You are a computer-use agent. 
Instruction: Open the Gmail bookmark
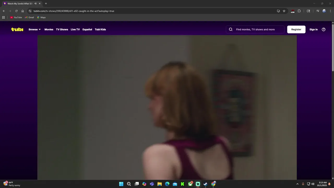point(29,17)
